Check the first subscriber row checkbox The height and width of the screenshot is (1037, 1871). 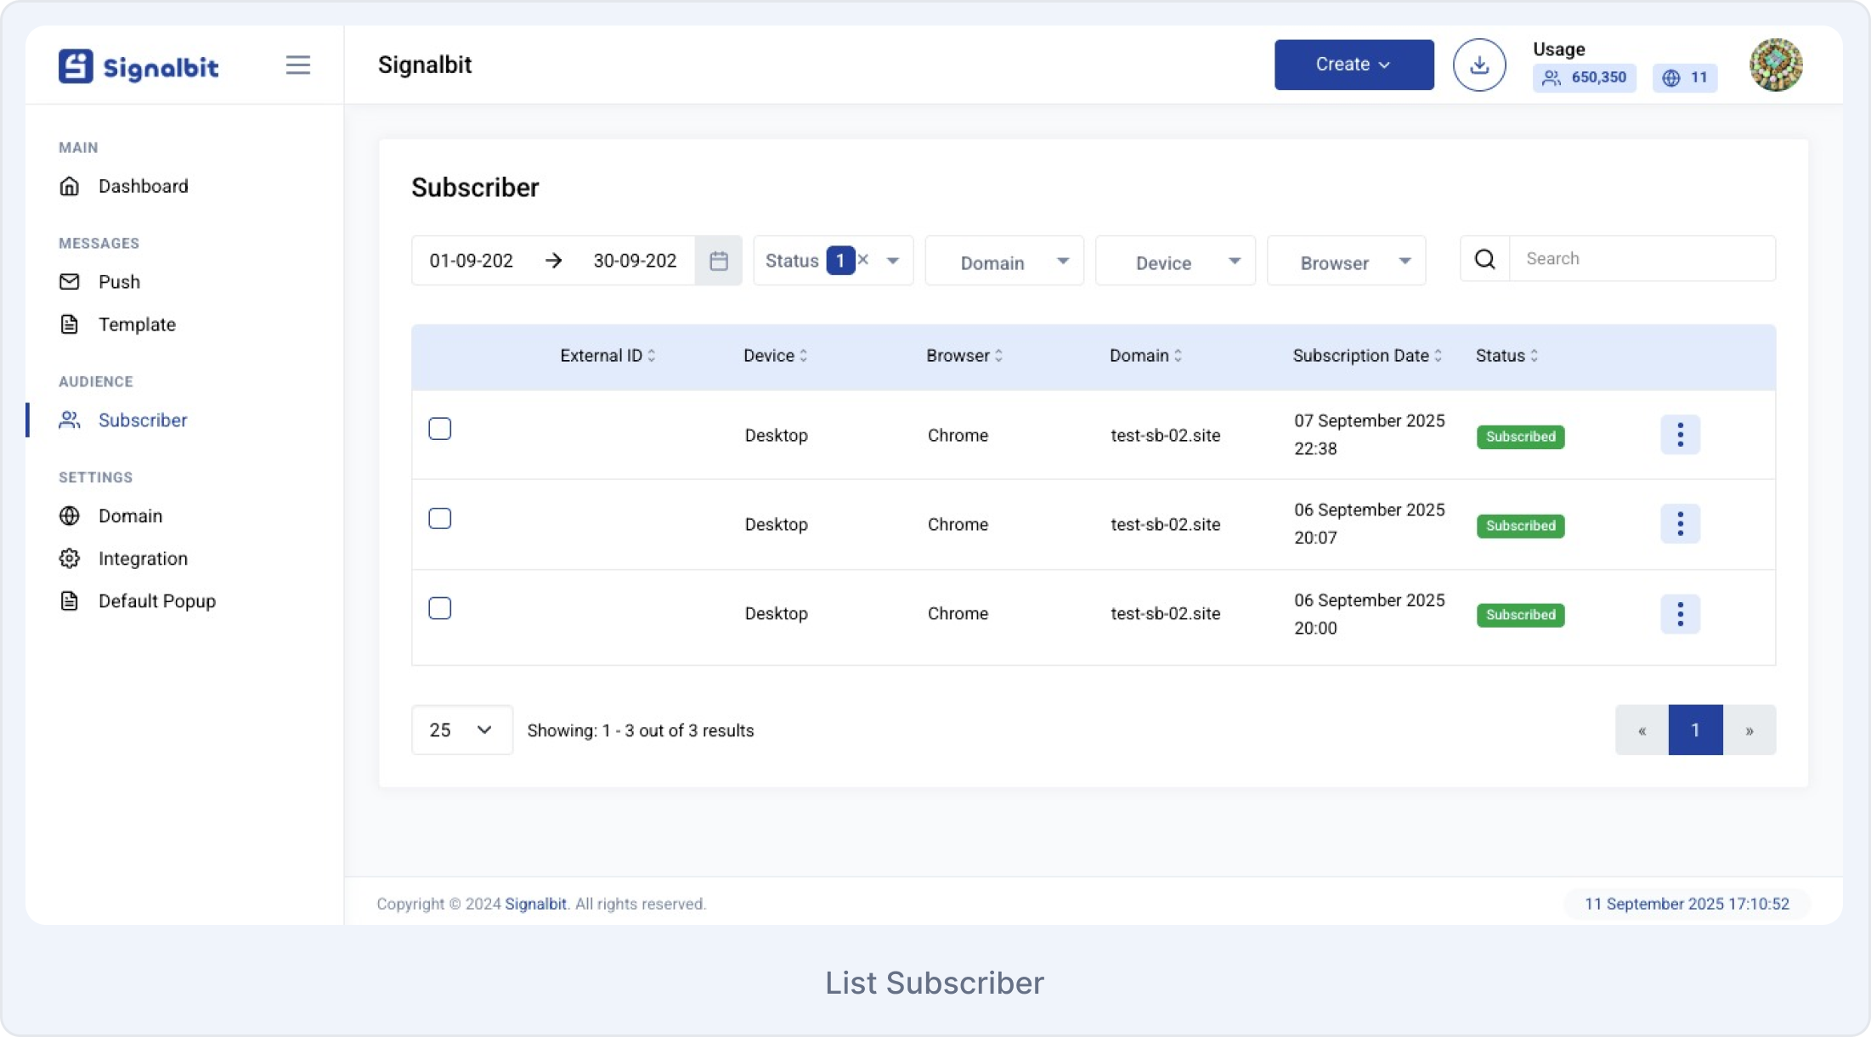point(440,429)
